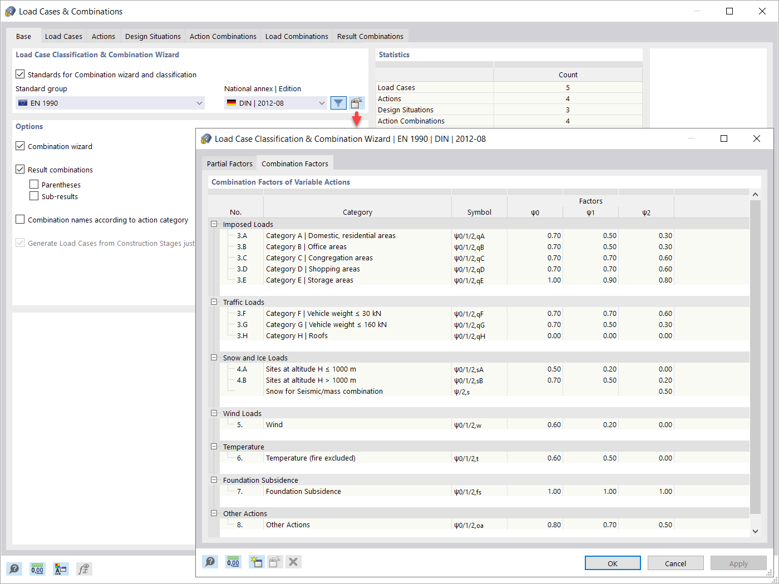The height and width of the screenshot is (584, 779).
Task: Click the filter icon beside National annex
Action: 338,103
